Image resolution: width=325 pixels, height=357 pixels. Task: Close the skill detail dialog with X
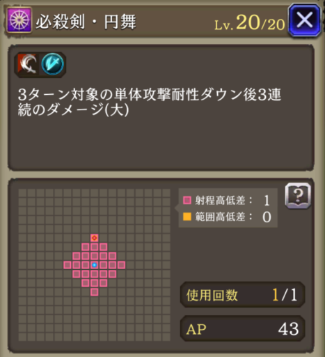305,20
